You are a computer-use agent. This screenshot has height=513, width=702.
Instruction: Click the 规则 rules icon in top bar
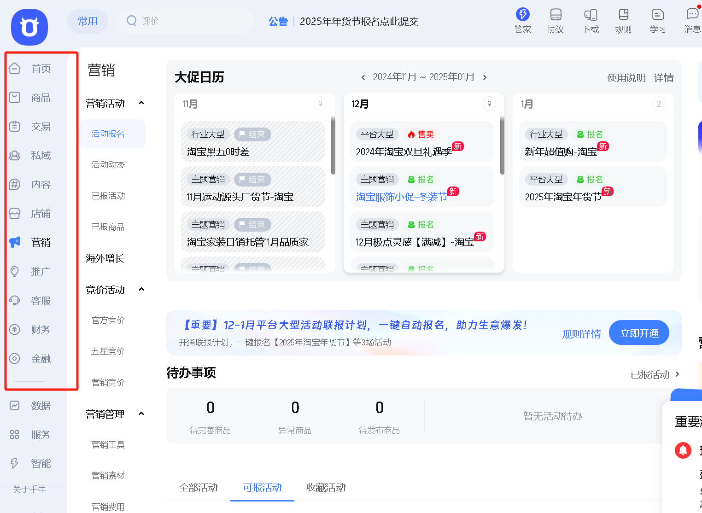(x=624, y=14)
